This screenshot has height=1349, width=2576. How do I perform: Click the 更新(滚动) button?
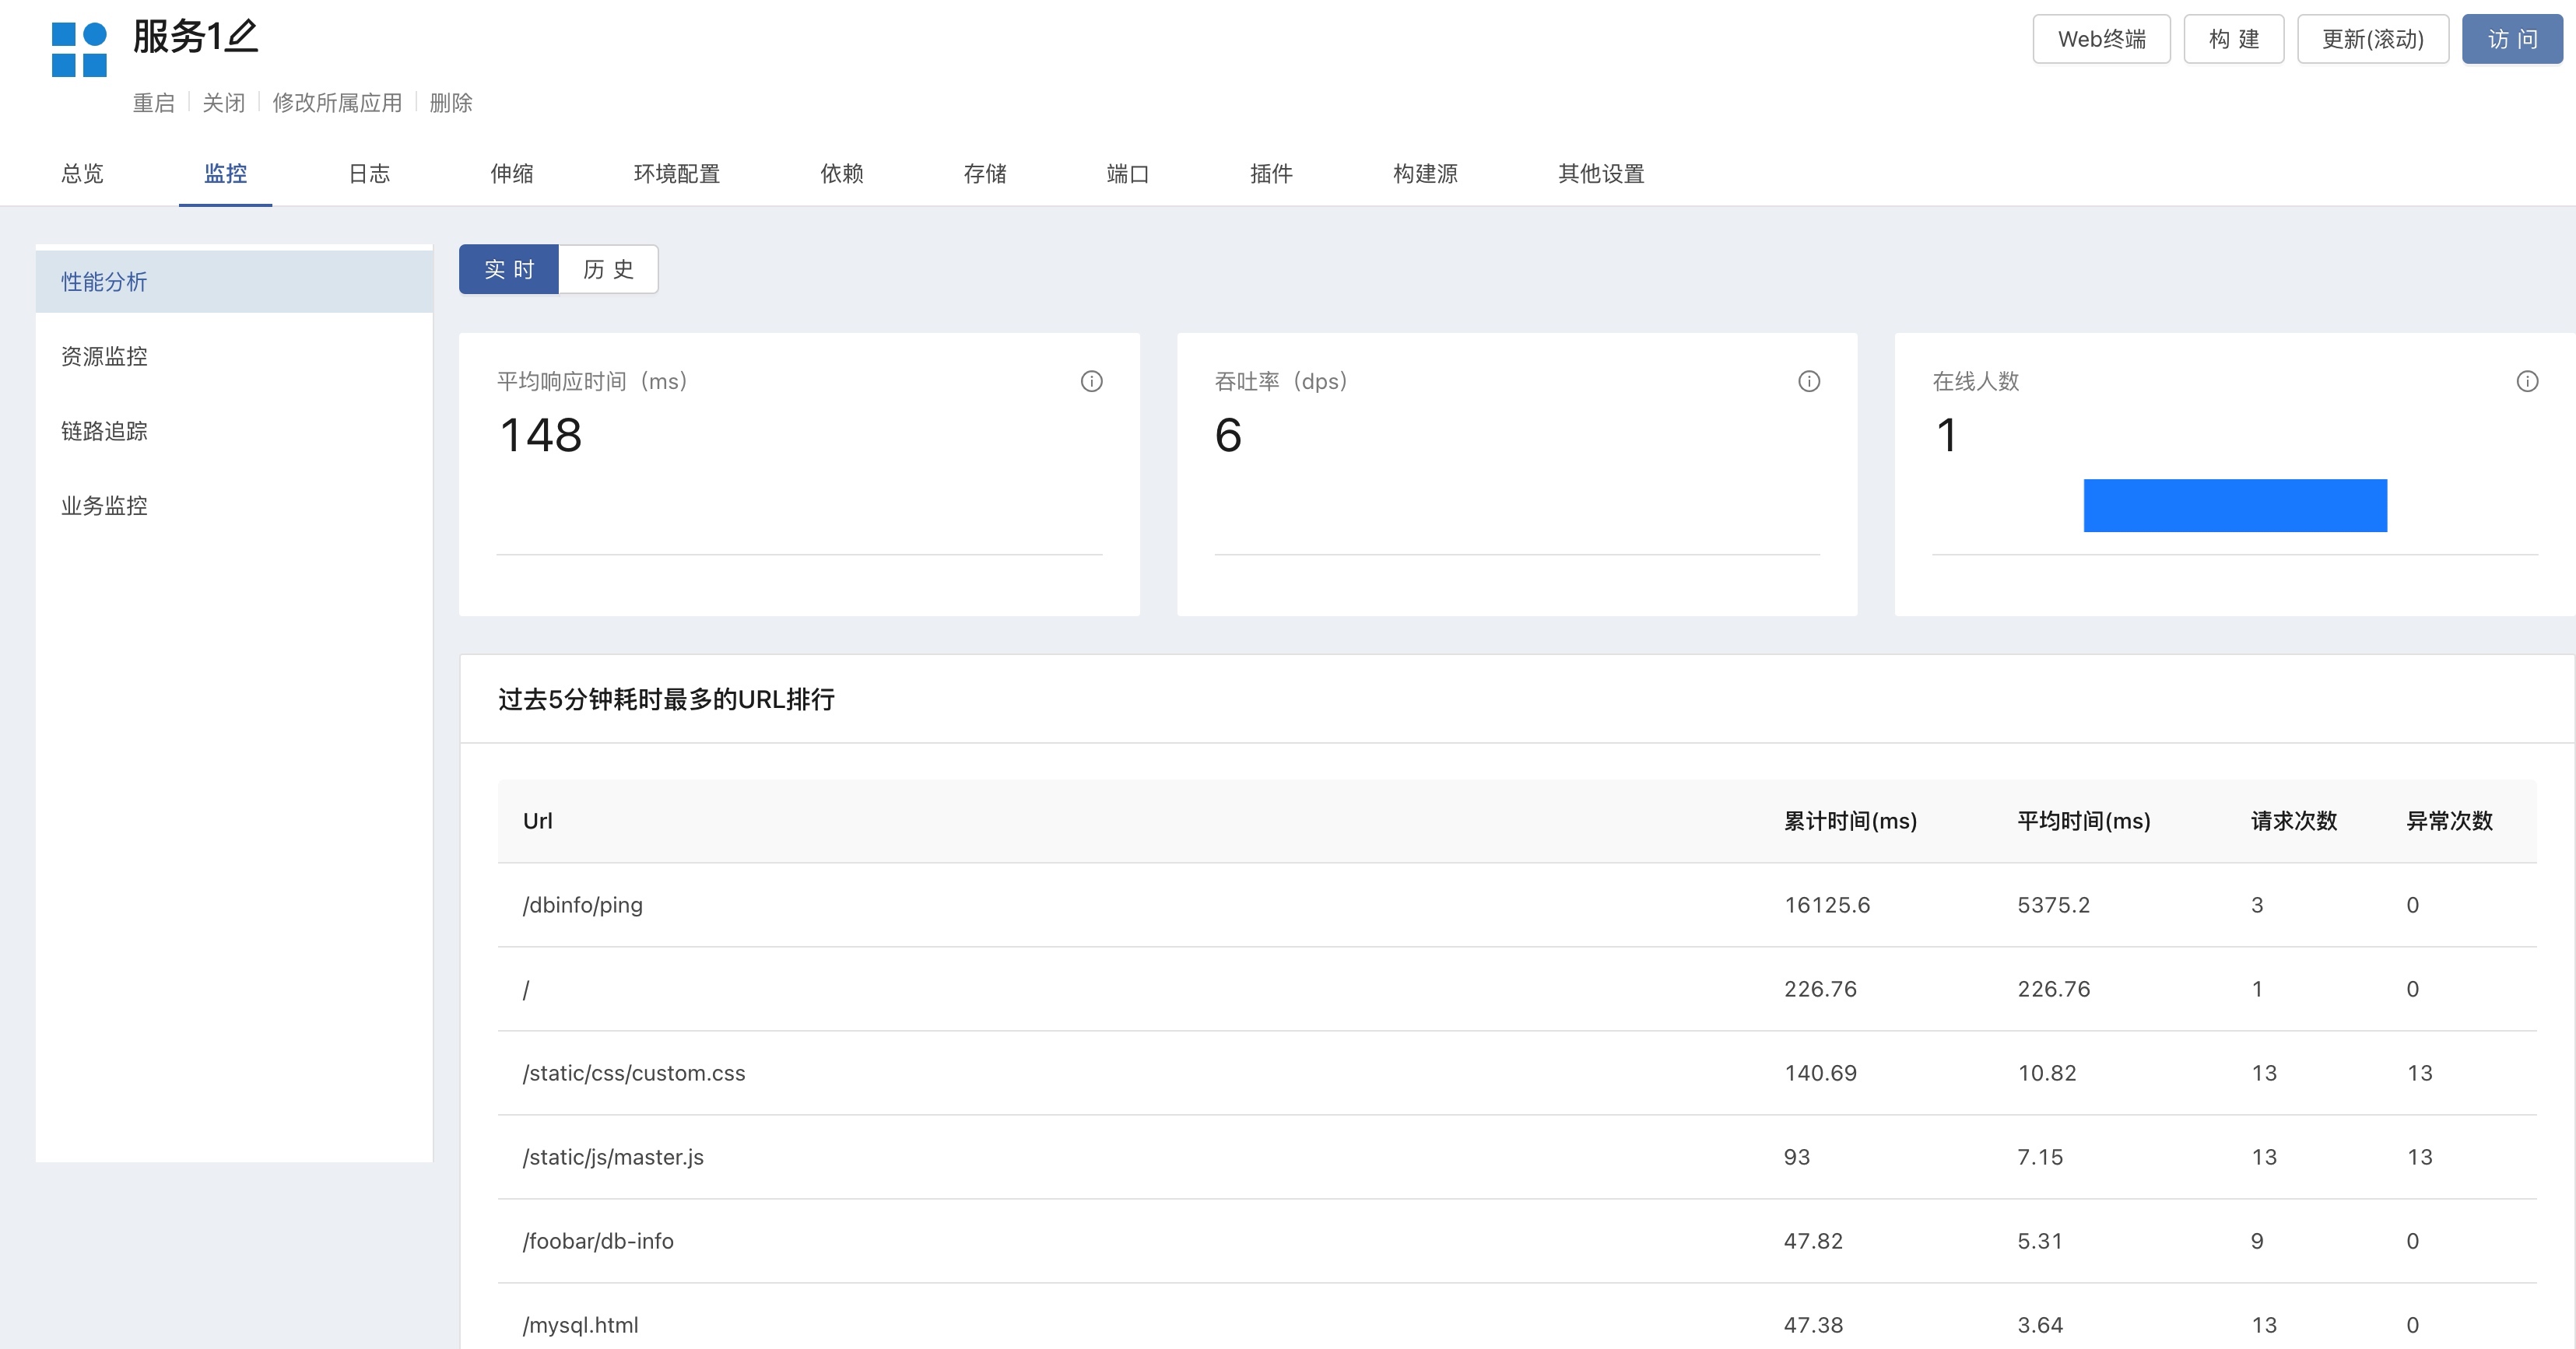click(2372, 39)
